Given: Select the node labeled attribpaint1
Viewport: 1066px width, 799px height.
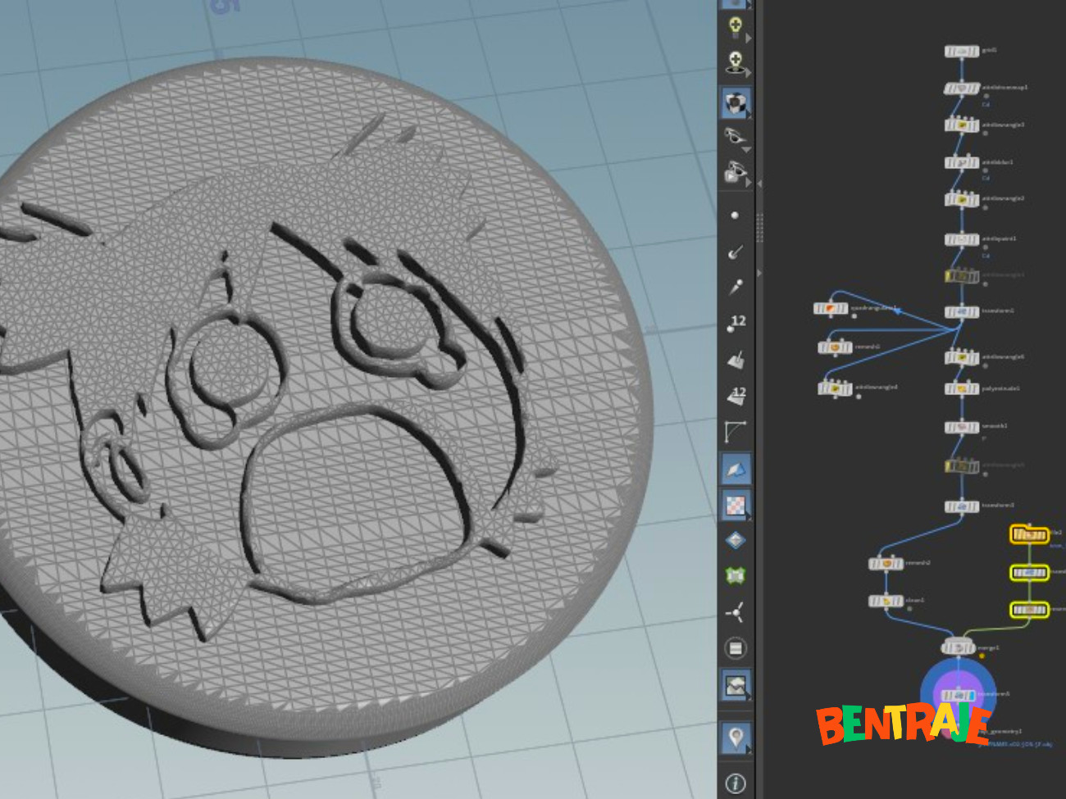Looking at the screenshot, I should 961,239.
